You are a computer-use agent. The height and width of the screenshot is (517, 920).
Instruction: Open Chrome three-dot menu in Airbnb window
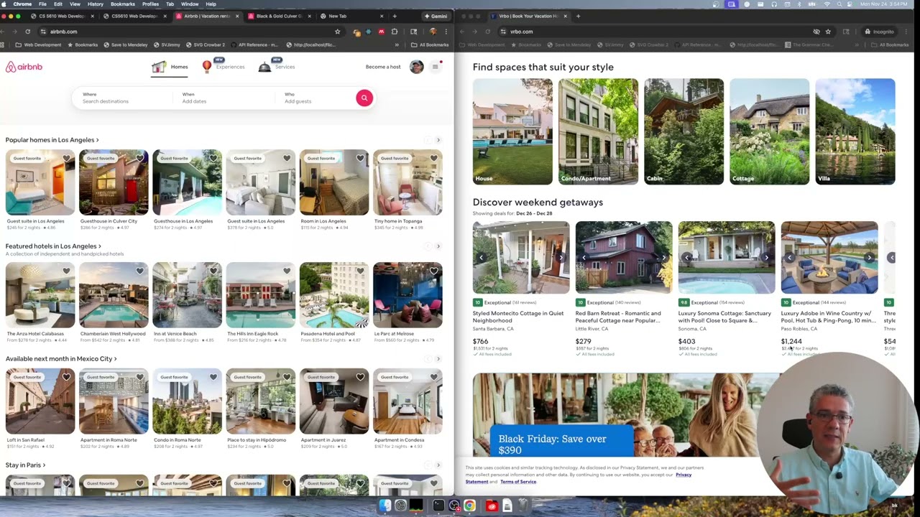(446, 32)
